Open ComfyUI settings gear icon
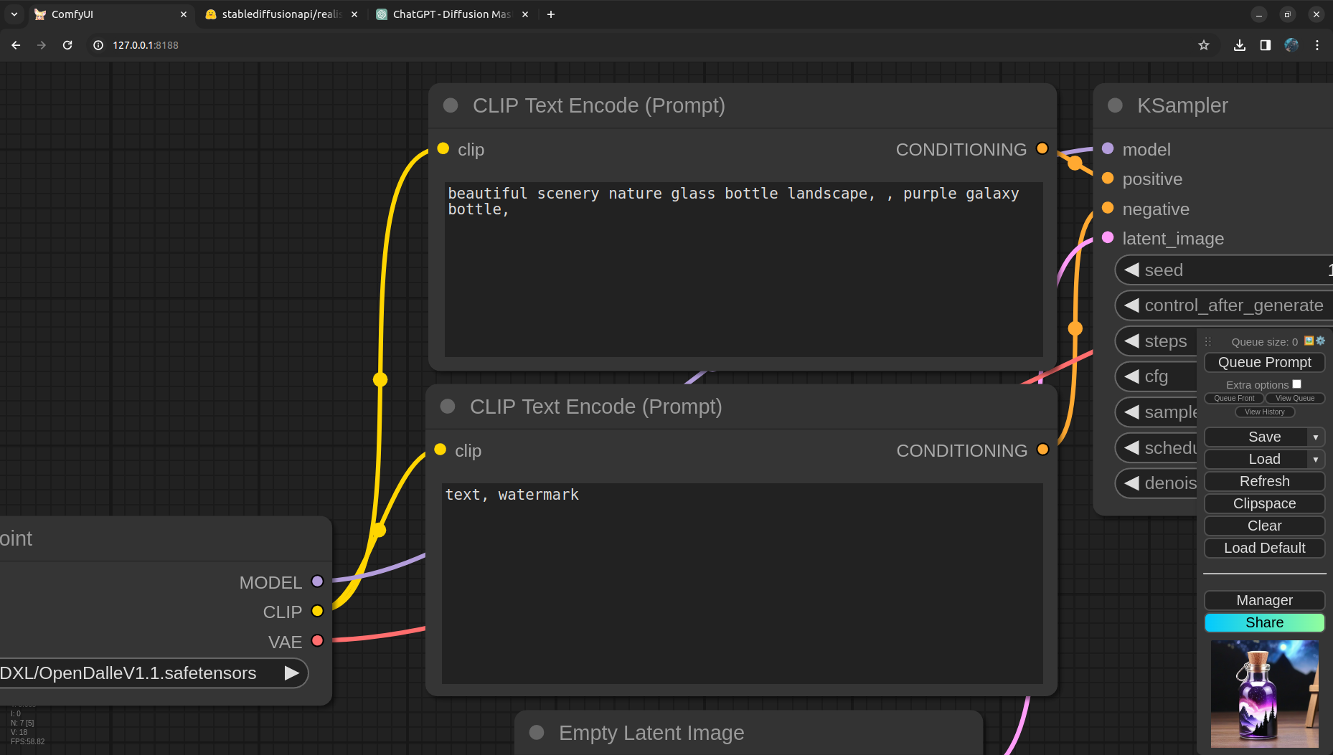The height and width of the screenshot is (755, 1333). pyautogui.click(x=1321, y=341)
